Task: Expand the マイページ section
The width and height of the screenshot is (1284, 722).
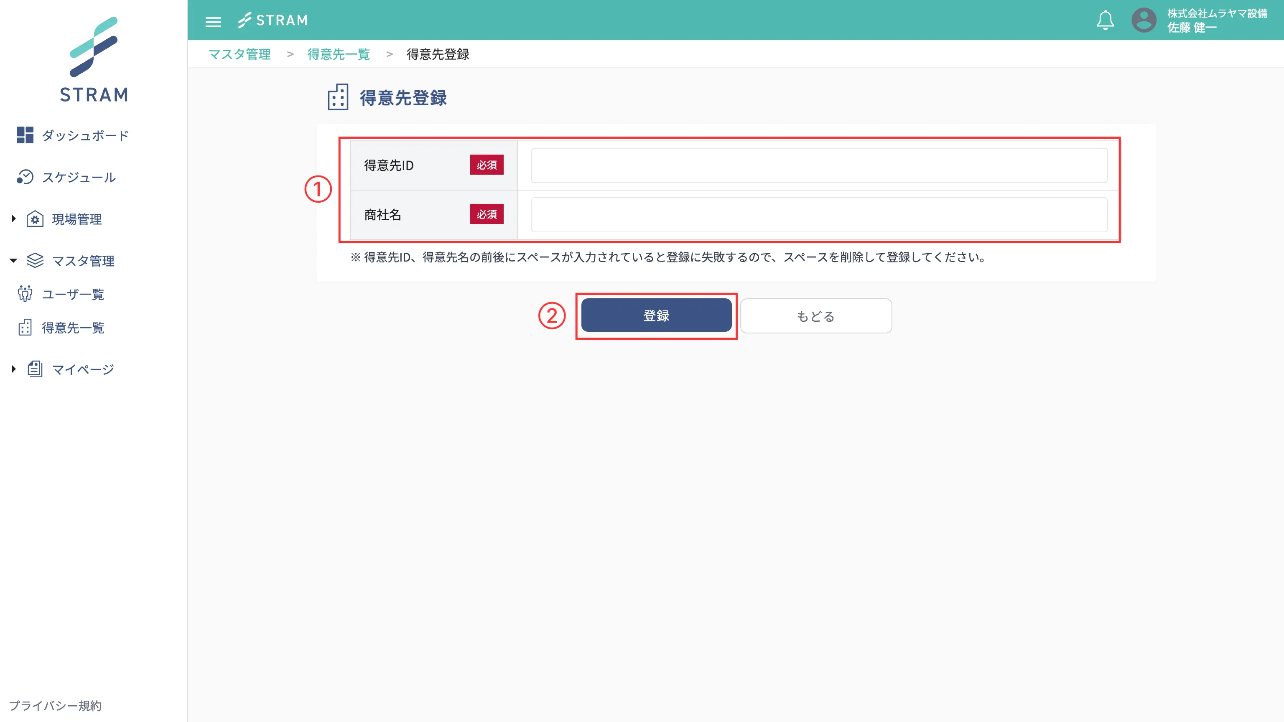Action: click(13, 369)
